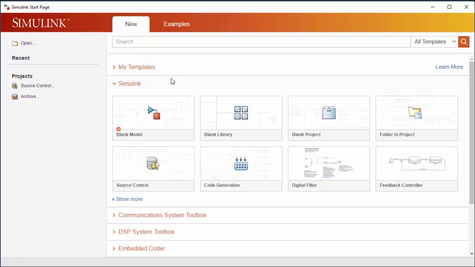475x267 pixels.
Task: Click the Show more link
Action: (127, 199)
